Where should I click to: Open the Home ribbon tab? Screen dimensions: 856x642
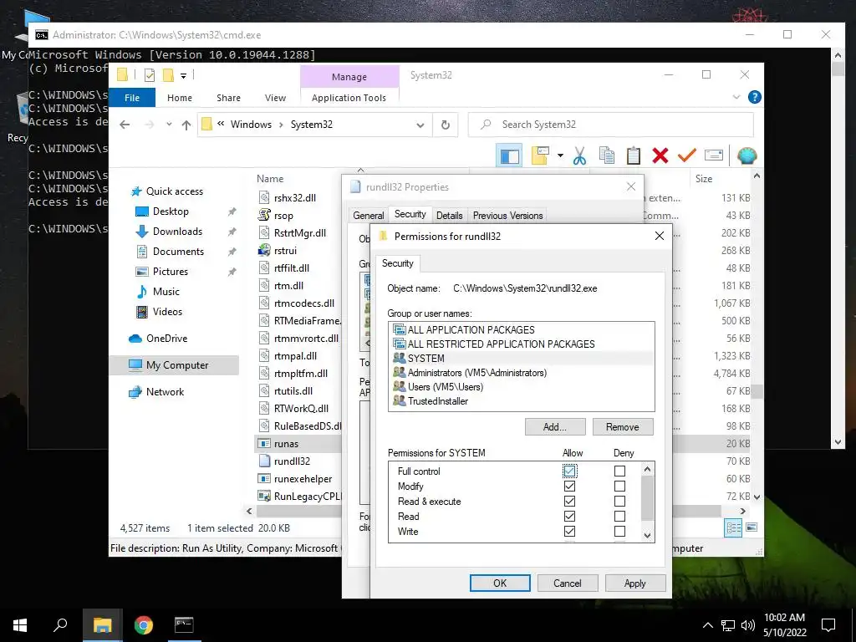180,98
